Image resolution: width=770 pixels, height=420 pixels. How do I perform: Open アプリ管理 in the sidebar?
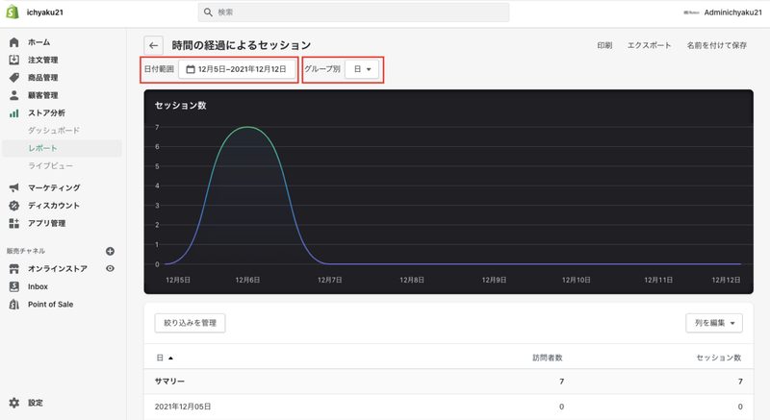pos(46,223)
